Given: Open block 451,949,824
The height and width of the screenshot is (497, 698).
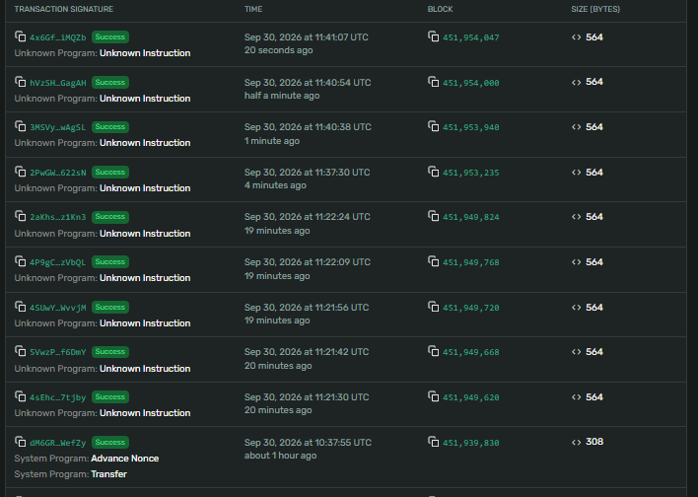Looking at the screenshot, I should tap(470, 217).
